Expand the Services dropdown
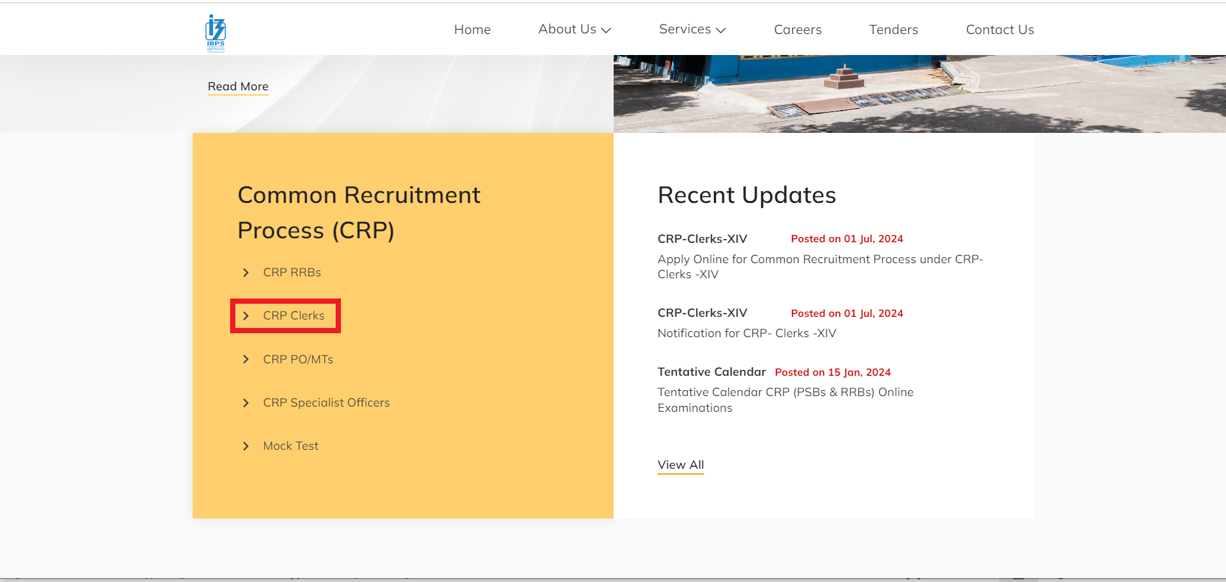 click(692, 29)
